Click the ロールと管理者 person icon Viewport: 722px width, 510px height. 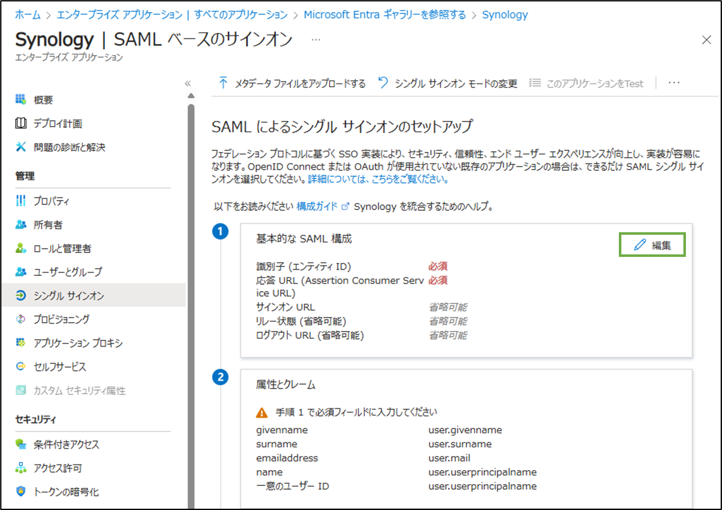(21, 248)
